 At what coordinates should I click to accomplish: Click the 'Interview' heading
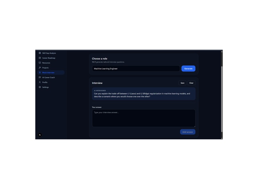97,83
